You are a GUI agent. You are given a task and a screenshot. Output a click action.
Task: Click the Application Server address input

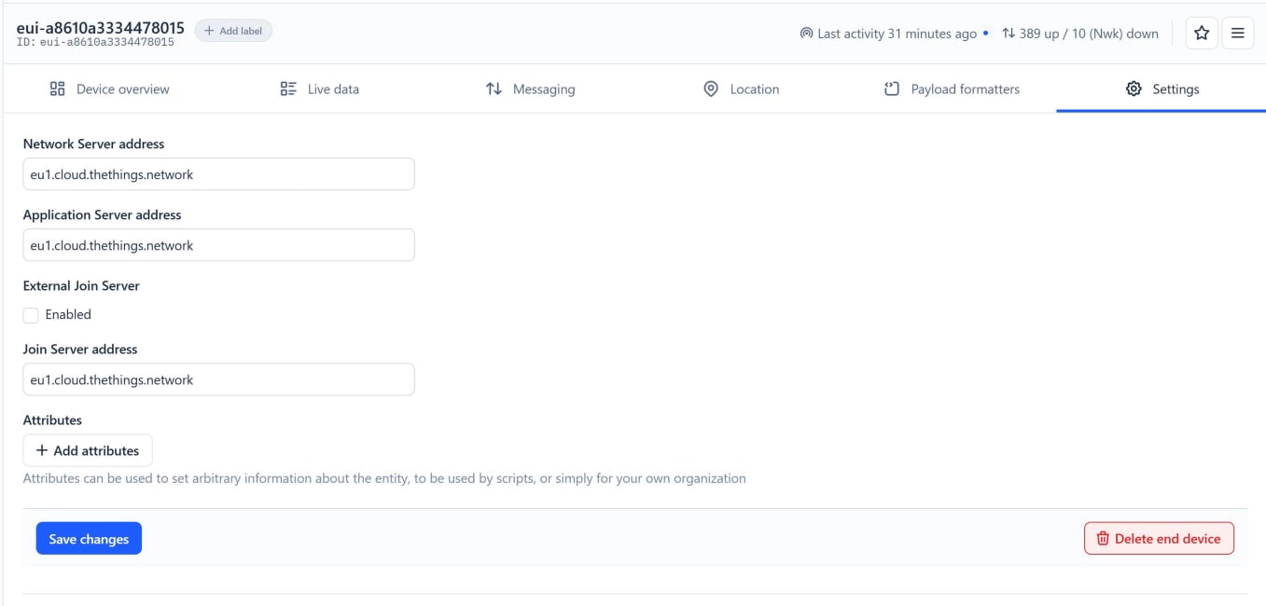coord(218,245)
